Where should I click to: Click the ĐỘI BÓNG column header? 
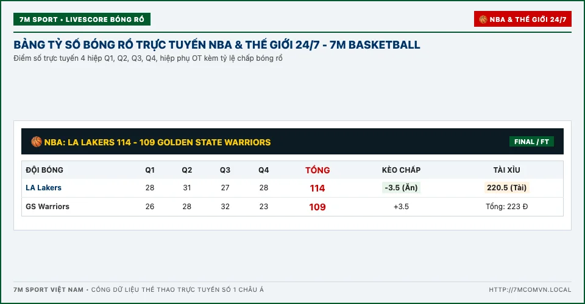coord(44,170)
